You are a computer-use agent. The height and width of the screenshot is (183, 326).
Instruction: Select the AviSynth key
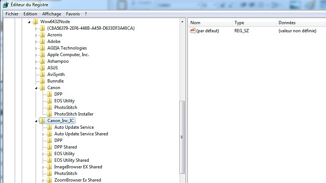pyautogui.click(x=56, y=74)
